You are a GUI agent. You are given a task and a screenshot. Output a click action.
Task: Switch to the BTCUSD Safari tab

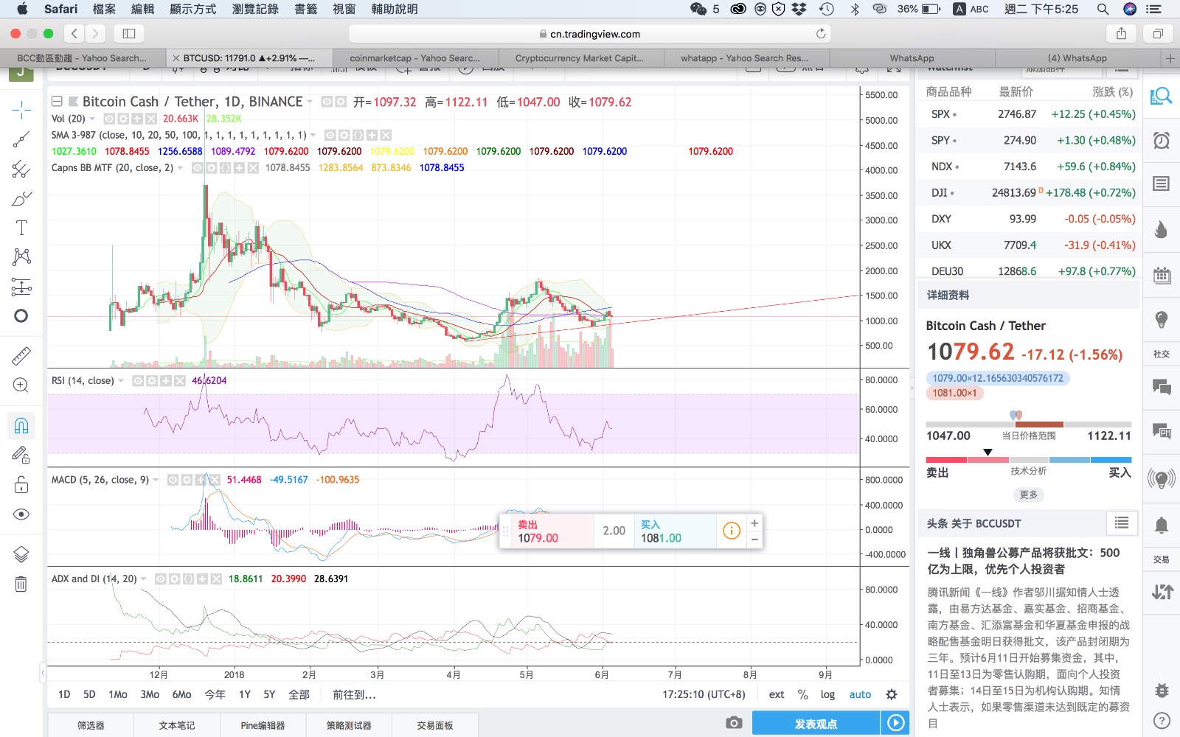(249, 58)
